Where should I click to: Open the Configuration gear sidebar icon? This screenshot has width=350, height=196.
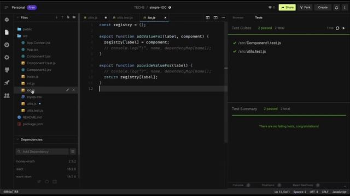coord(7,57)
